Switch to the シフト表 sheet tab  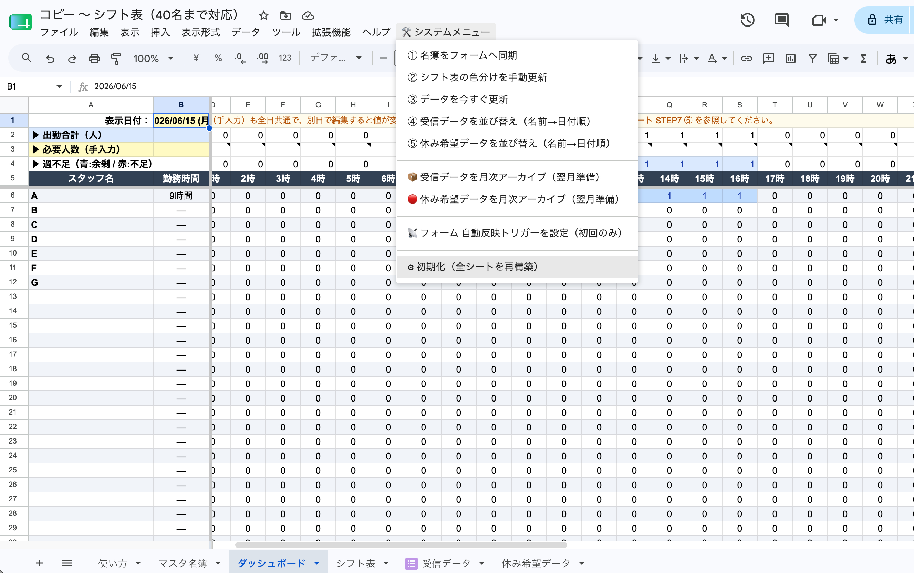(356, 563)
